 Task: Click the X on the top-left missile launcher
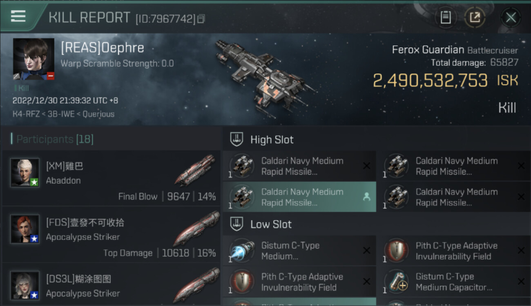click(x=366, y=166)
